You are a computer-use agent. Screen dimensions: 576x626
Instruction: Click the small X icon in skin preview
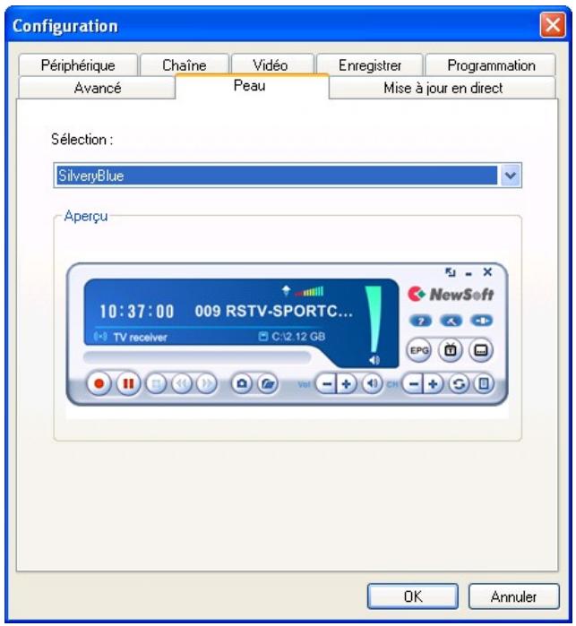487,272
